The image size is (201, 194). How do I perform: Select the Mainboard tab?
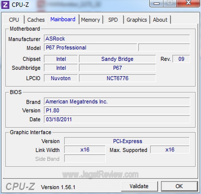63,19
